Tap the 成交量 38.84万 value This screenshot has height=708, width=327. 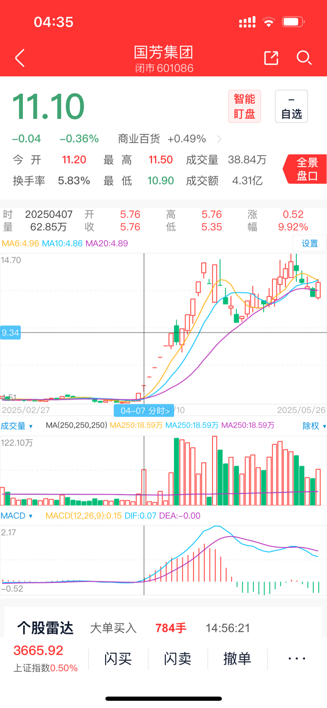(247, 160)
